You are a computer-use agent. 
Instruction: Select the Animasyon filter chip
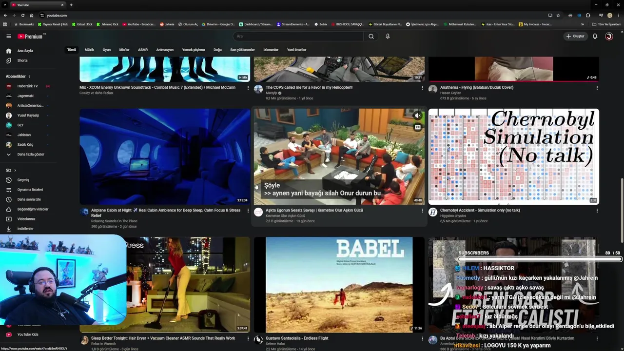[x=165, y=50]
